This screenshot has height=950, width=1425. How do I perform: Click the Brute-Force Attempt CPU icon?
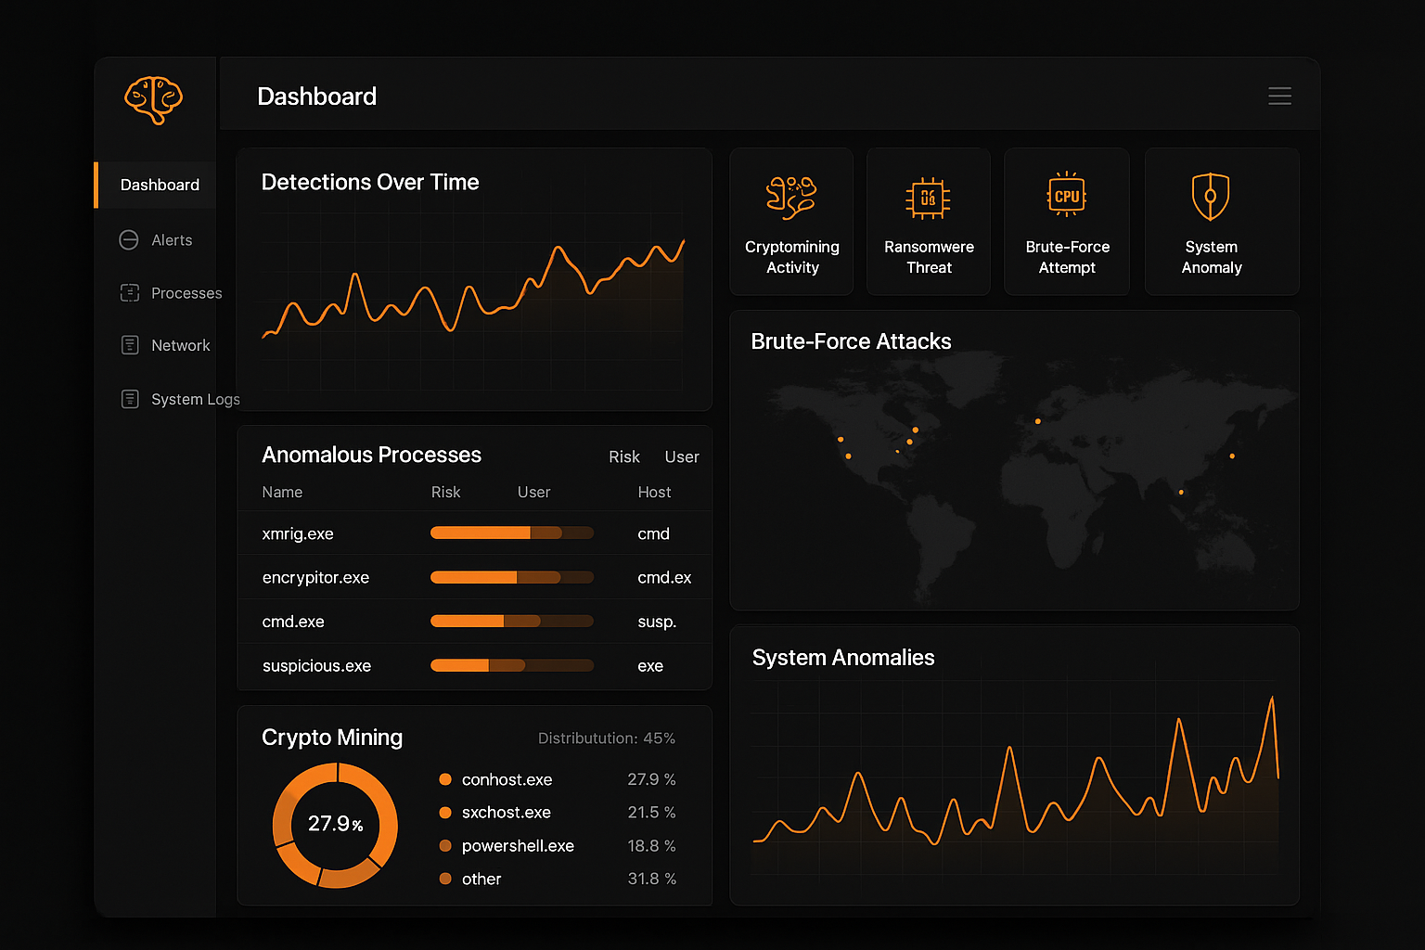pyautogui.click(x=1066, y=195)
